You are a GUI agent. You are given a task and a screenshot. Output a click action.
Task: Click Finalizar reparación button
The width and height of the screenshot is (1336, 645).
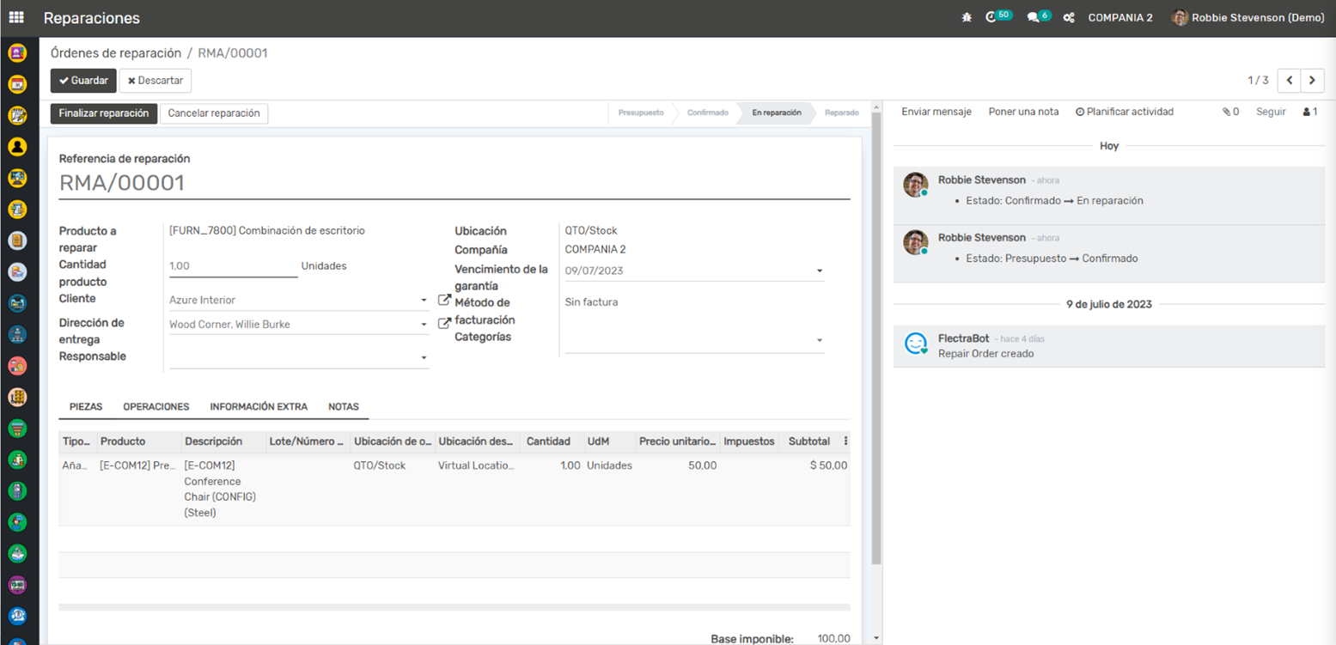104,113
